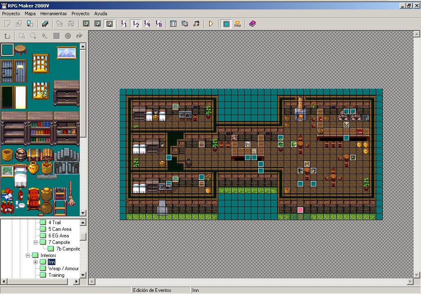The width and height of the screenshot is (421, 294).
Task: Toggle the TITLE screen display icon
Action: tap(237, 24)
